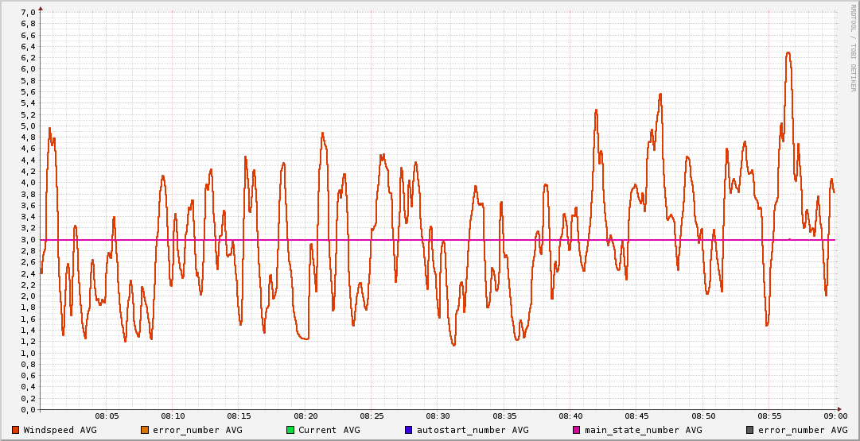The height and width of the screenshot is (441, 860).
Task: Click the Windspeed AVG legend label
Action: click(60, 430)
